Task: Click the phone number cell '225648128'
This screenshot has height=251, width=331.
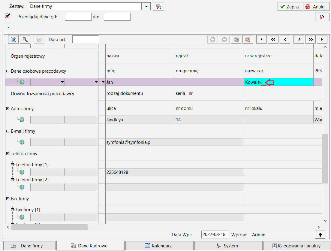Action: tap(175, 172)
